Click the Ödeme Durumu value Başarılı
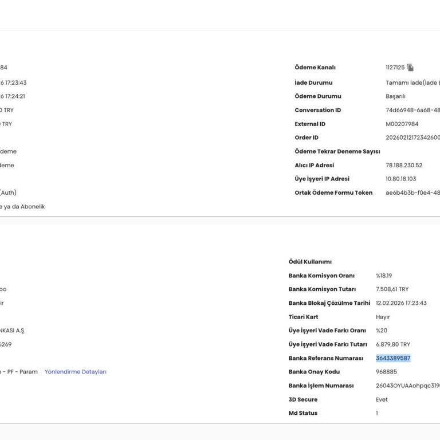This screenshot has width=440, height=440. pyautogui.click(x=395, y=96)
